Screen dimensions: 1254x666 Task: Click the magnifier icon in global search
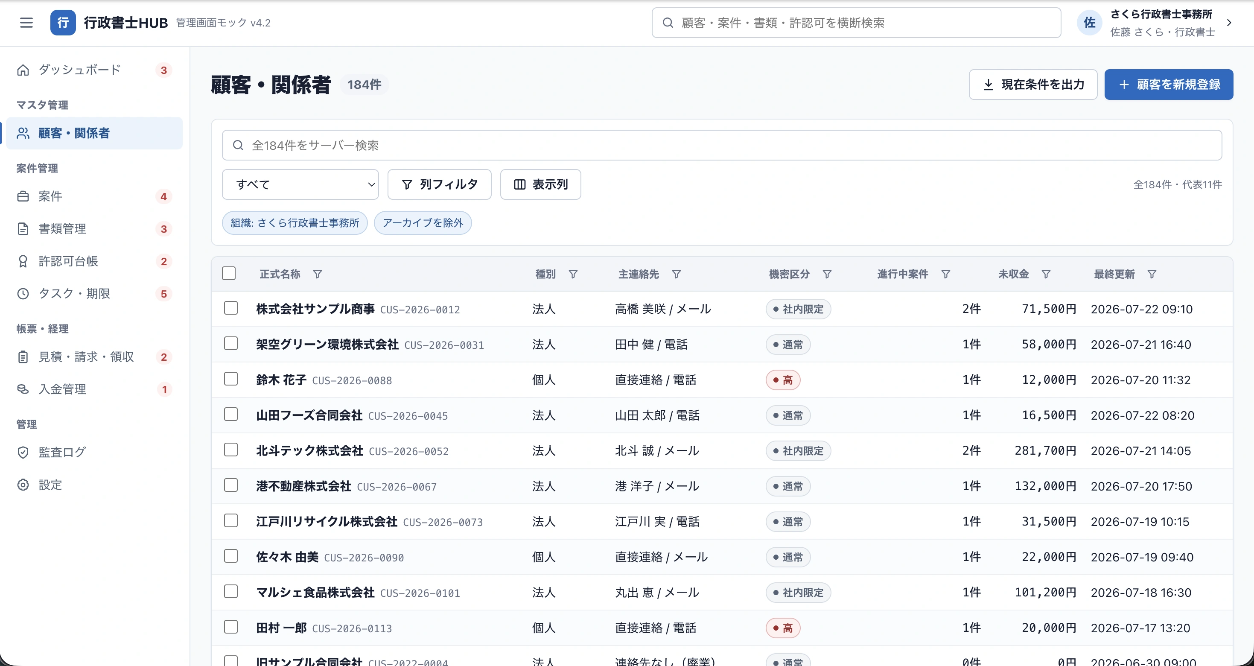(x=668, y=22)
